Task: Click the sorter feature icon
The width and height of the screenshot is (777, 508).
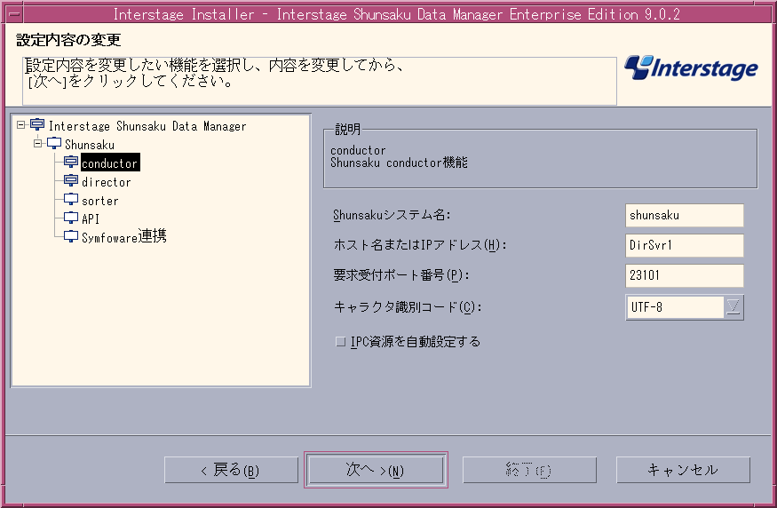Action: coord(71,200)
